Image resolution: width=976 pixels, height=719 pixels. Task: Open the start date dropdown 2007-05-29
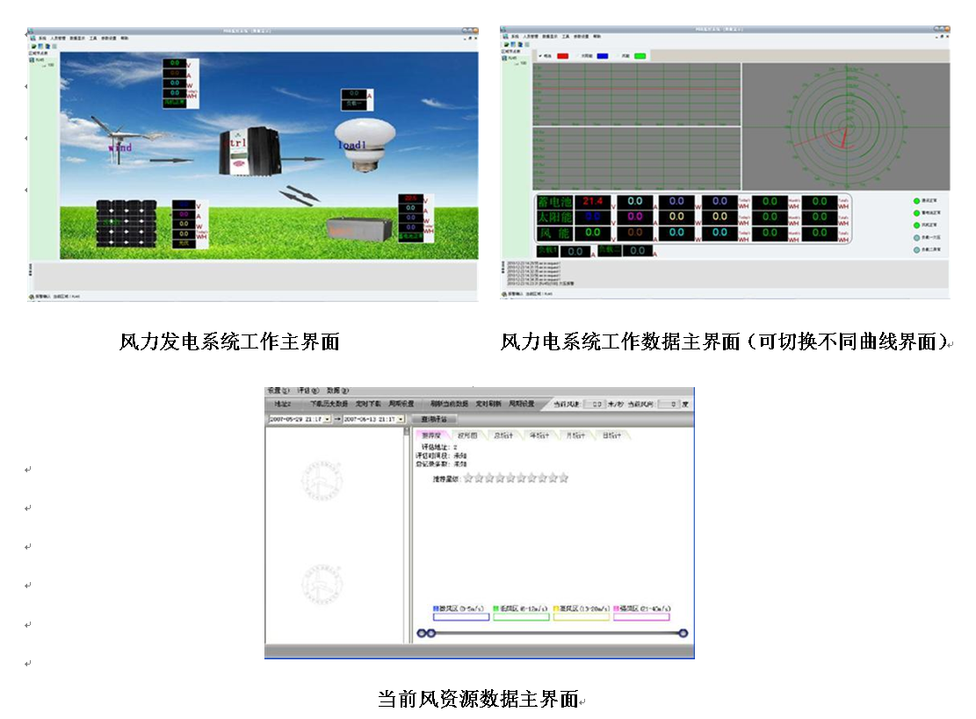click(327, 420)
